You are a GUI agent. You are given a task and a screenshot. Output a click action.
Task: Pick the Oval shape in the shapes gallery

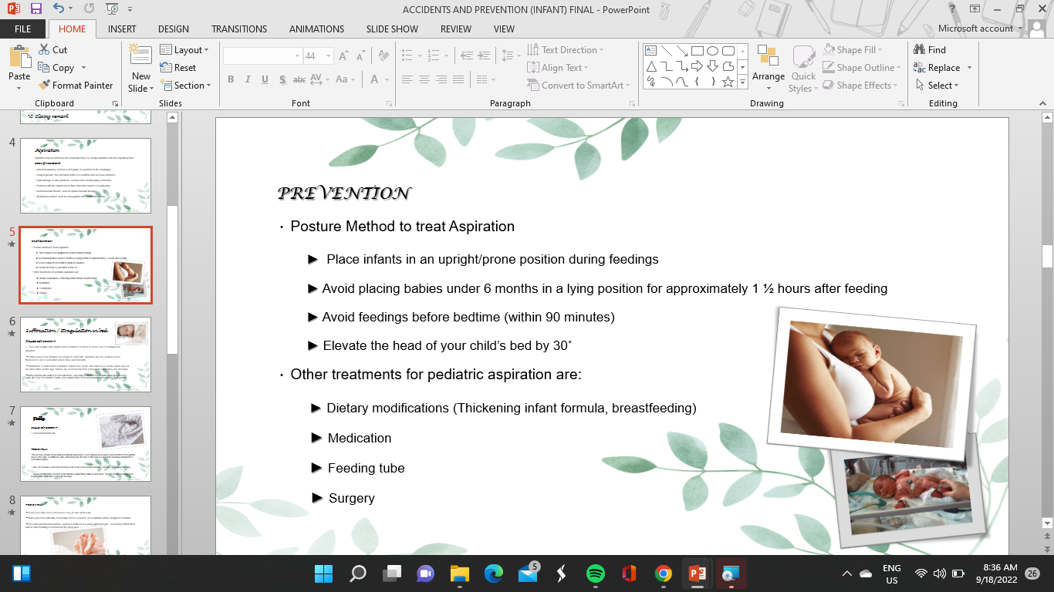pos(712,51)
